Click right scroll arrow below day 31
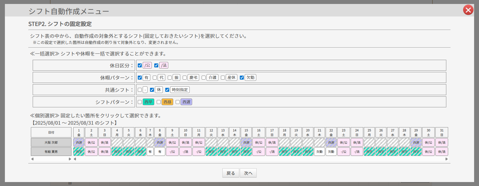The image size is (479, 186). coord(446,159)
